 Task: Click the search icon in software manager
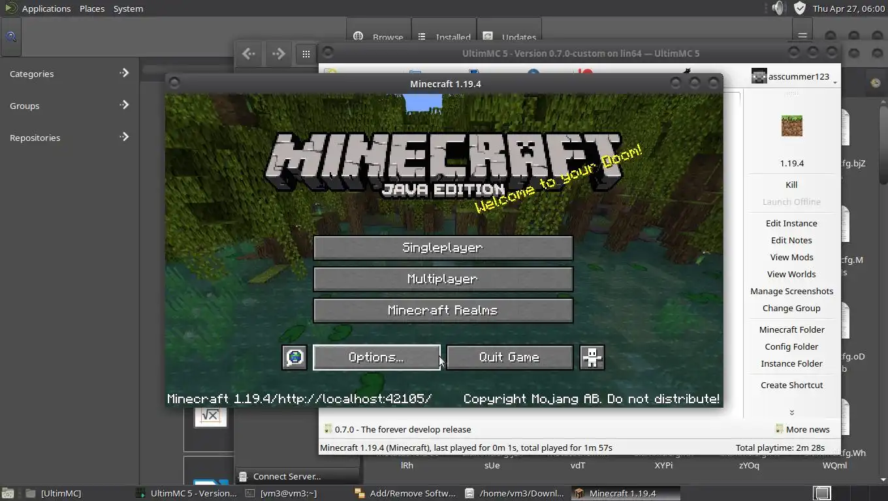point(10,37)
